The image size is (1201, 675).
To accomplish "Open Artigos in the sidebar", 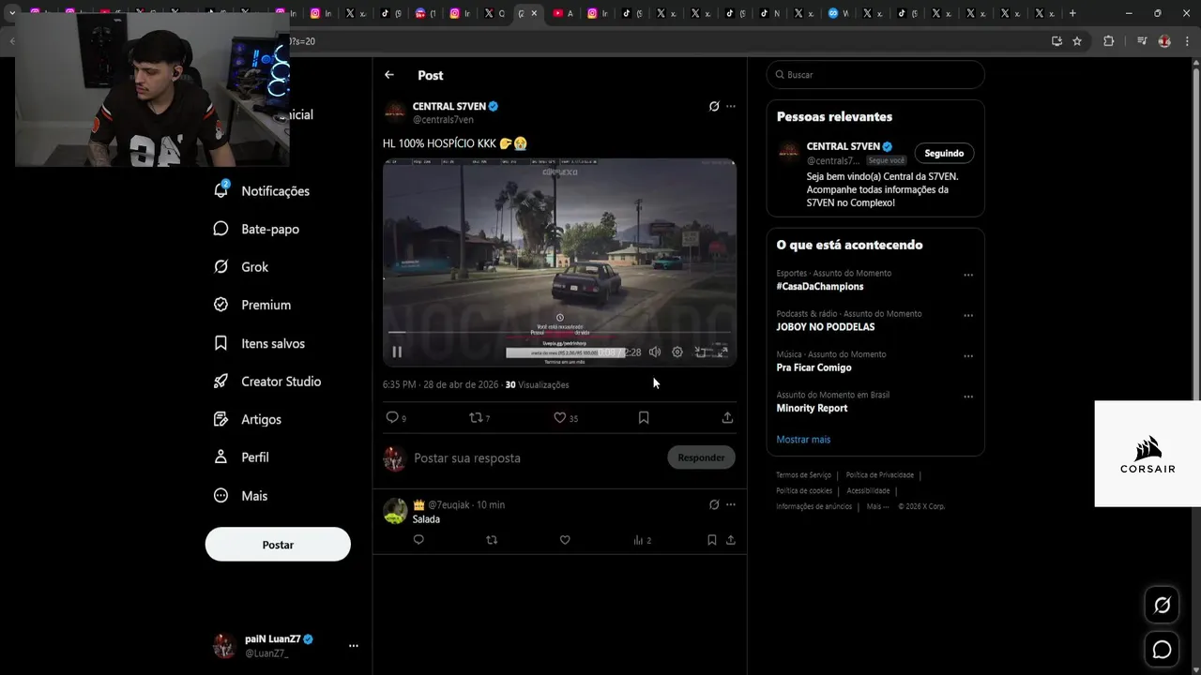I will [x=248, y=419].
